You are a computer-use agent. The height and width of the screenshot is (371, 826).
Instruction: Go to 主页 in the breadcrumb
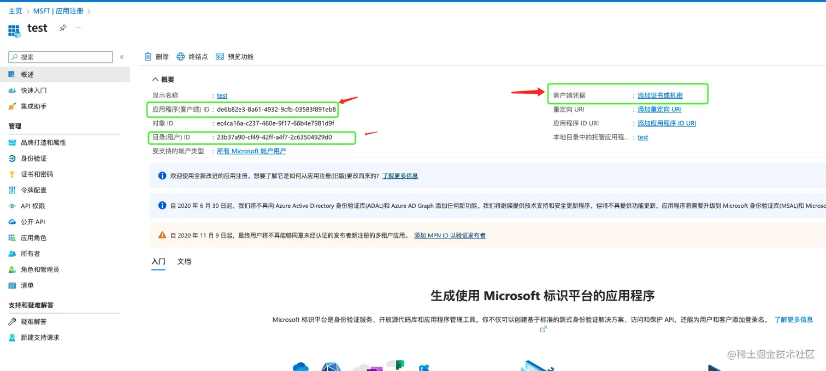tap(15, 11)
